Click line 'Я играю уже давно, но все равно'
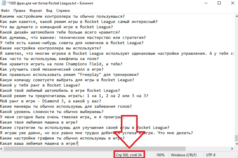 96,133
